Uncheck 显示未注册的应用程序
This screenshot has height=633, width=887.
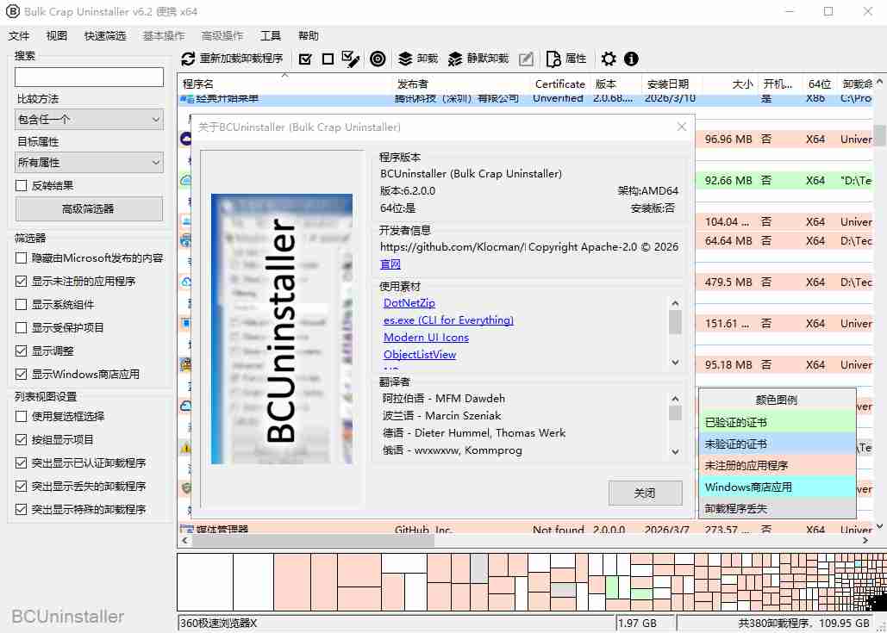[22, 281]
